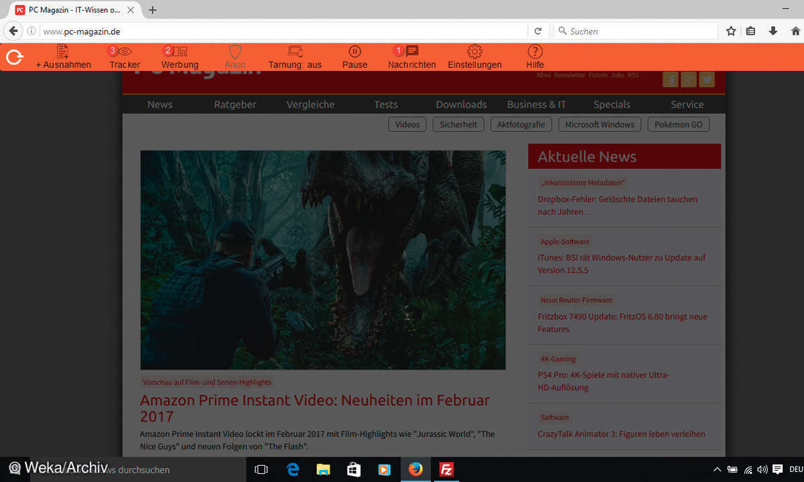Click the Pause button in the extension bar
The height and width of the screenshot is (482, 804).
click(x=354, y=58)
